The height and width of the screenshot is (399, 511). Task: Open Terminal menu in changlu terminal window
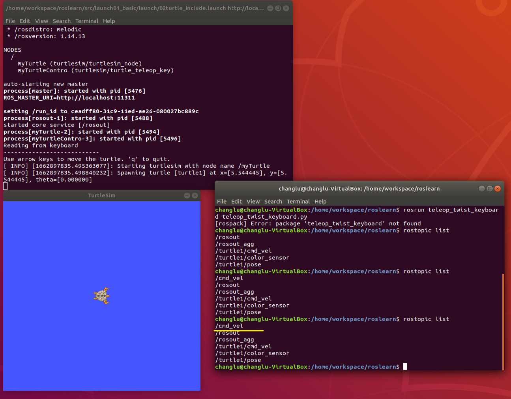tap(298, 201)
